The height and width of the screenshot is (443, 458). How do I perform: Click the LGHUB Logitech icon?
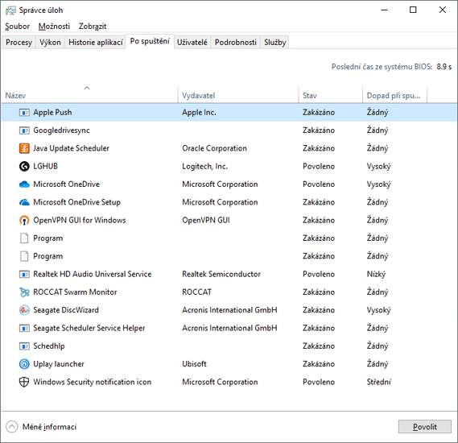click(24, 166)
